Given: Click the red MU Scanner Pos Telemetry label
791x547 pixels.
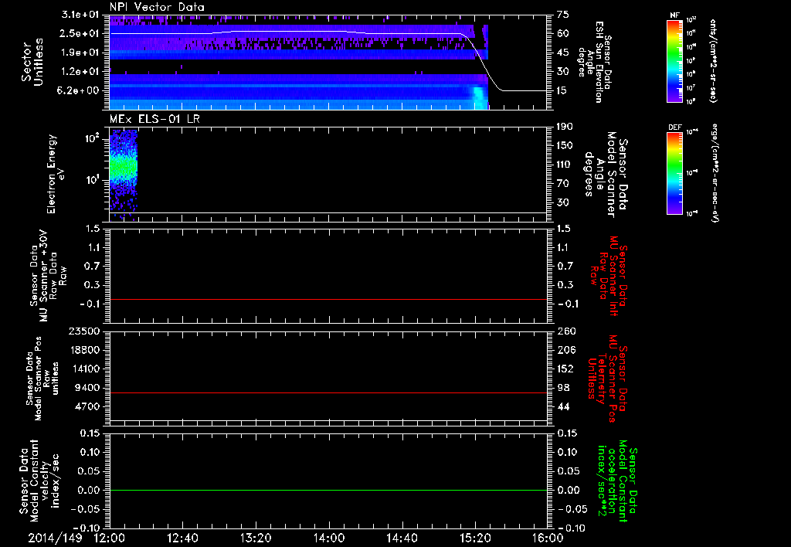Looking at the screenshot, I should 607,379.
